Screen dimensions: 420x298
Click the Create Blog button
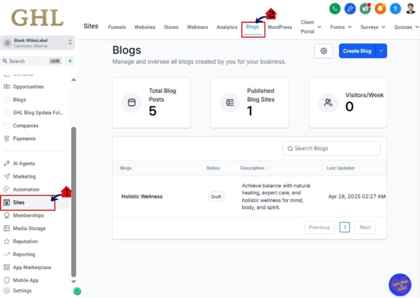point(358,51)
